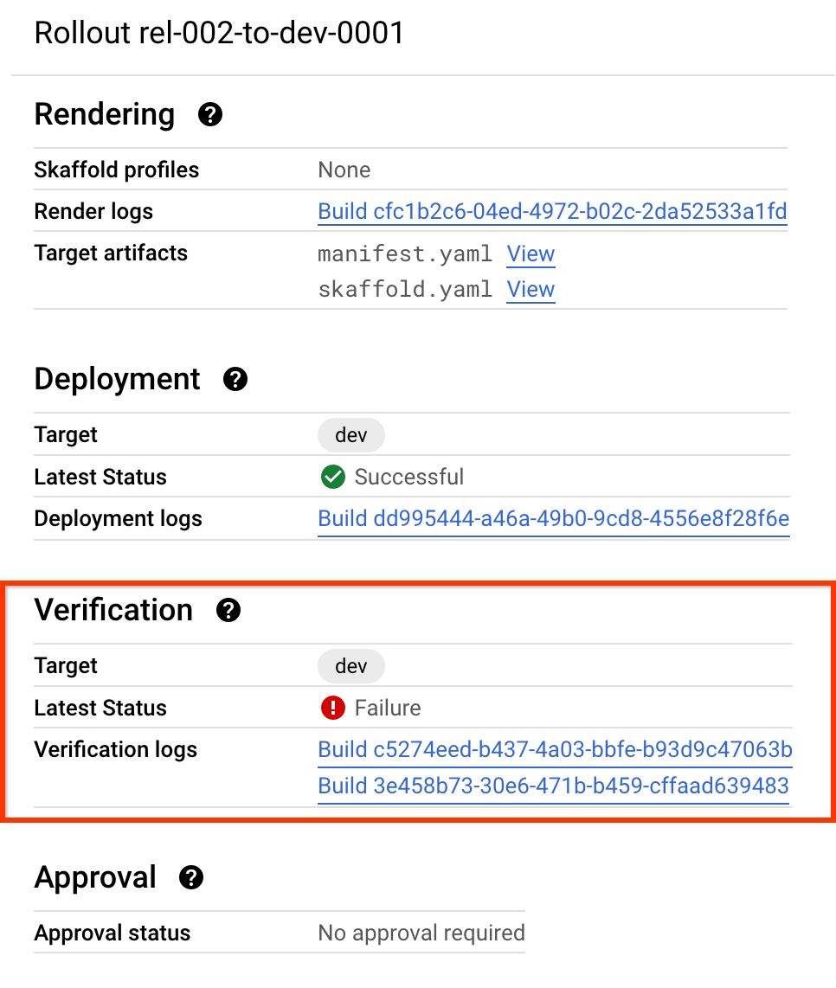
Task: Click the rollout title rel-002-to-dev-0001
Action: click(x=218, y=33)
